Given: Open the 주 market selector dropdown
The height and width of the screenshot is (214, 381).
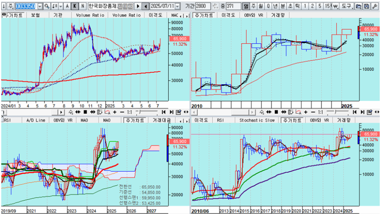Looking at the screenshot, I should (x=10, y=6).
